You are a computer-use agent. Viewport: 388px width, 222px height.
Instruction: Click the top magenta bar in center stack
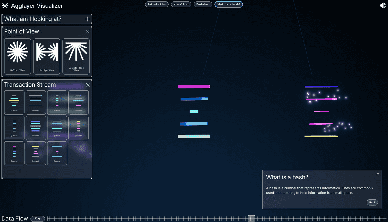194,87
